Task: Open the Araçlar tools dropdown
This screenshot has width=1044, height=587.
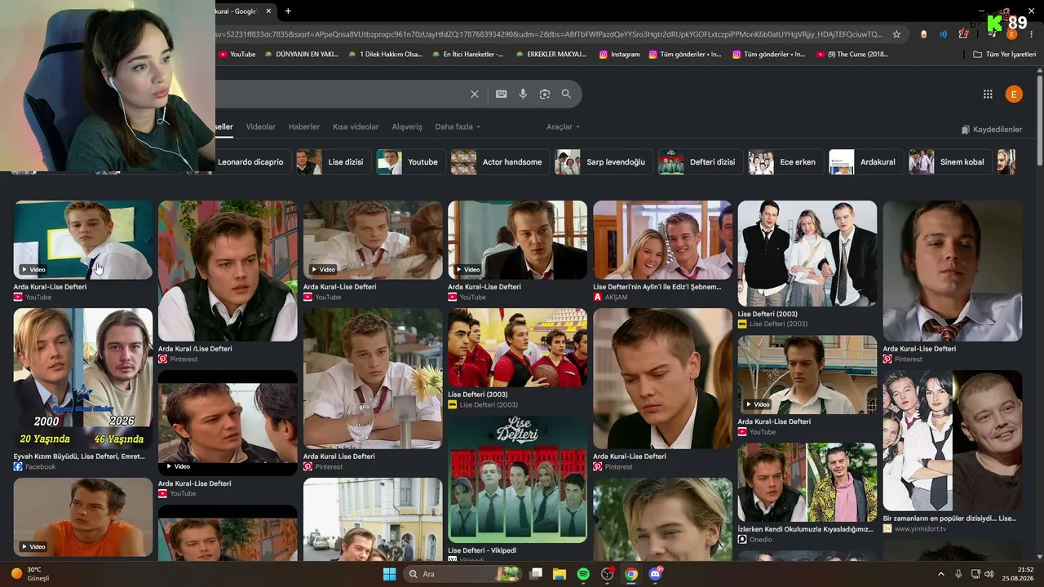Action: [563, 127]
